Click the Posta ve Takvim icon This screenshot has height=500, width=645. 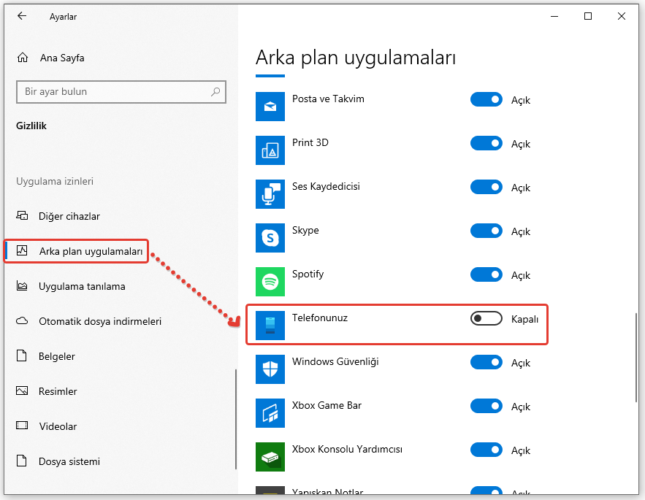coord(270,107)
